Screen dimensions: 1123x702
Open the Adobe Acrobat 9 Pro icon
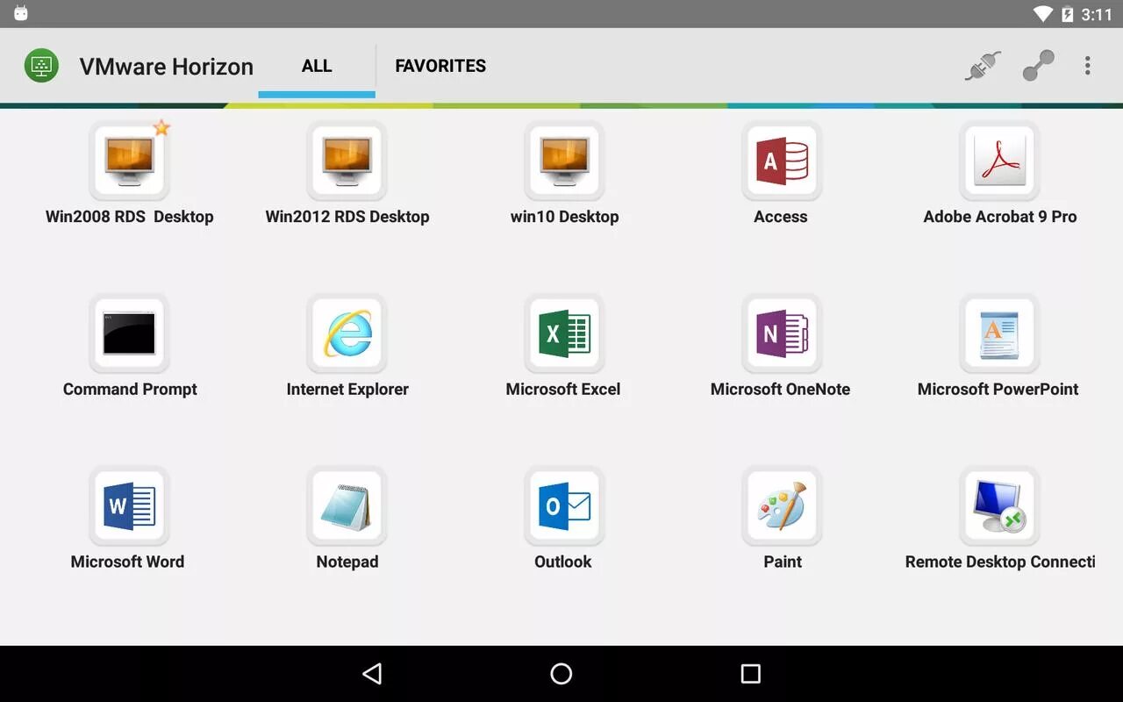pos(999,161)
